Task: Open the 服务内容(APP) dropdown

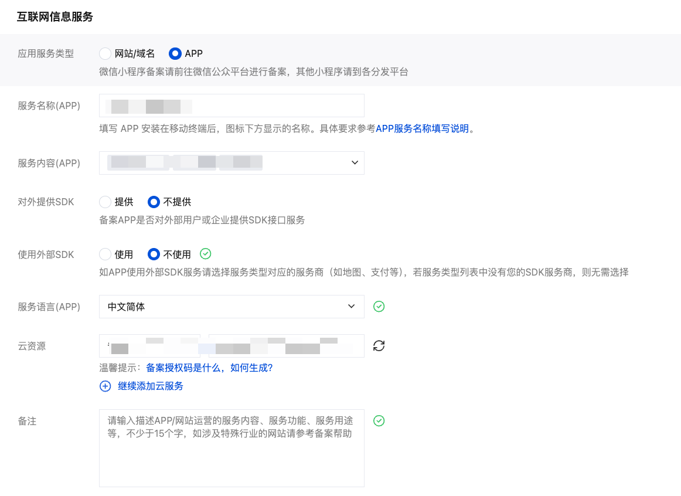Action: click(231, 163)
